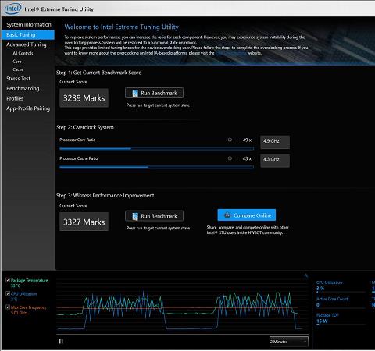Click the pause icon below the graph

(61, 342)
